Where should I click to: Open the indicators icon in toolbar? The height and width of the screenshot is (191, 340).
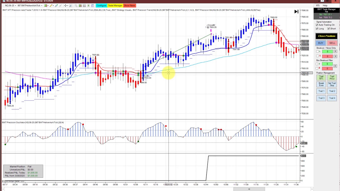point(84,6)
